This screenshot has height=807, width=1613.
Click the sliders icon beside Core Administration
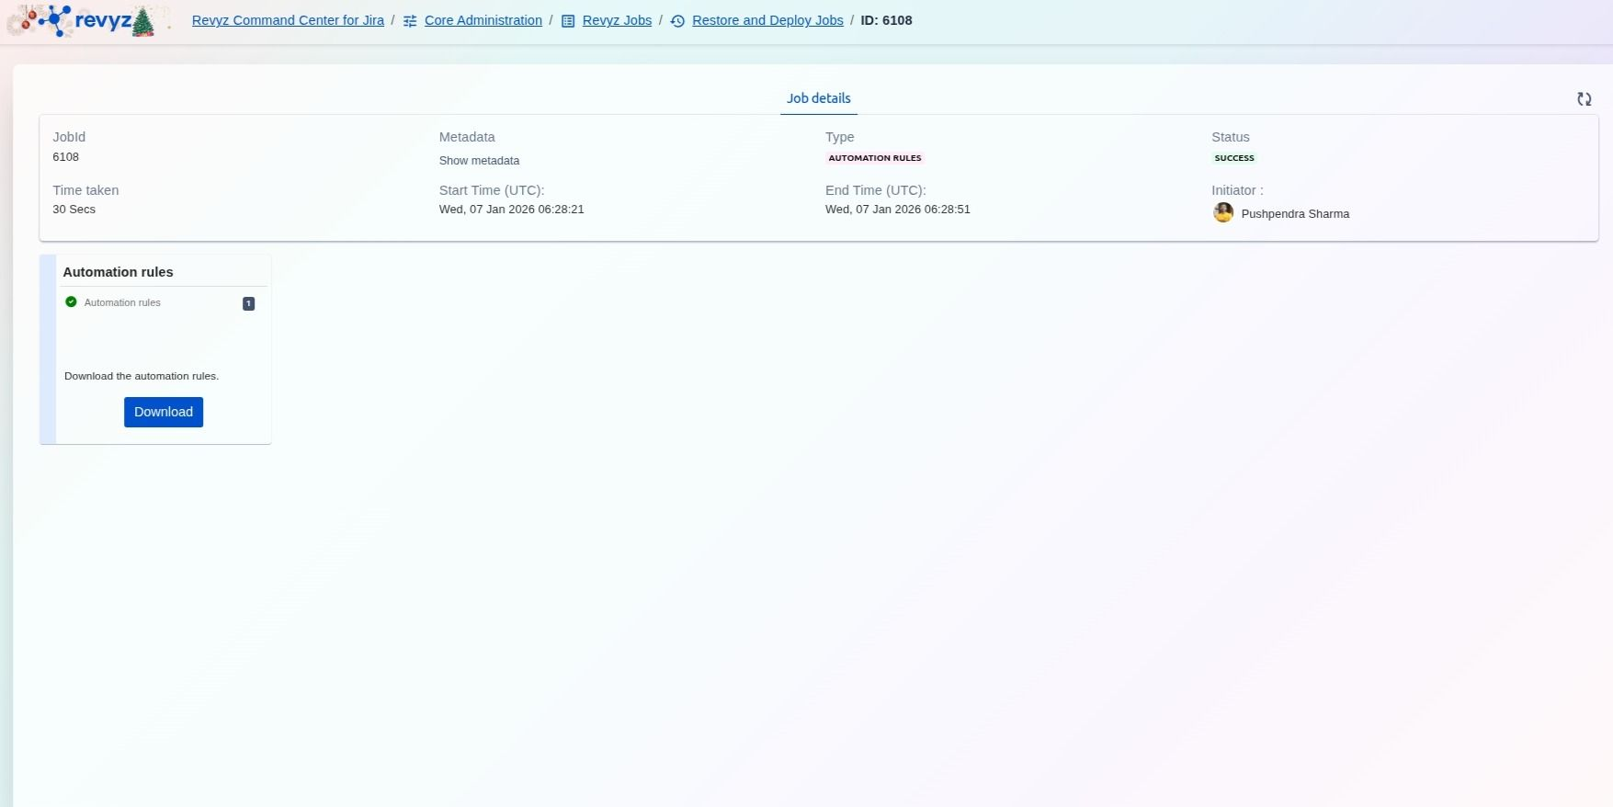click(410, 21)
